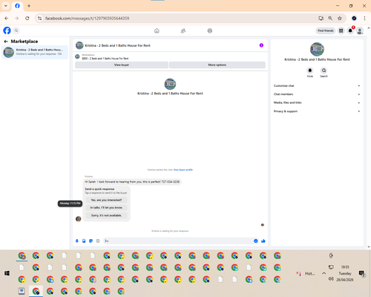Open emoji picker in message box
371x297 pixels.
pyautogui.click(x=256, y=241)
